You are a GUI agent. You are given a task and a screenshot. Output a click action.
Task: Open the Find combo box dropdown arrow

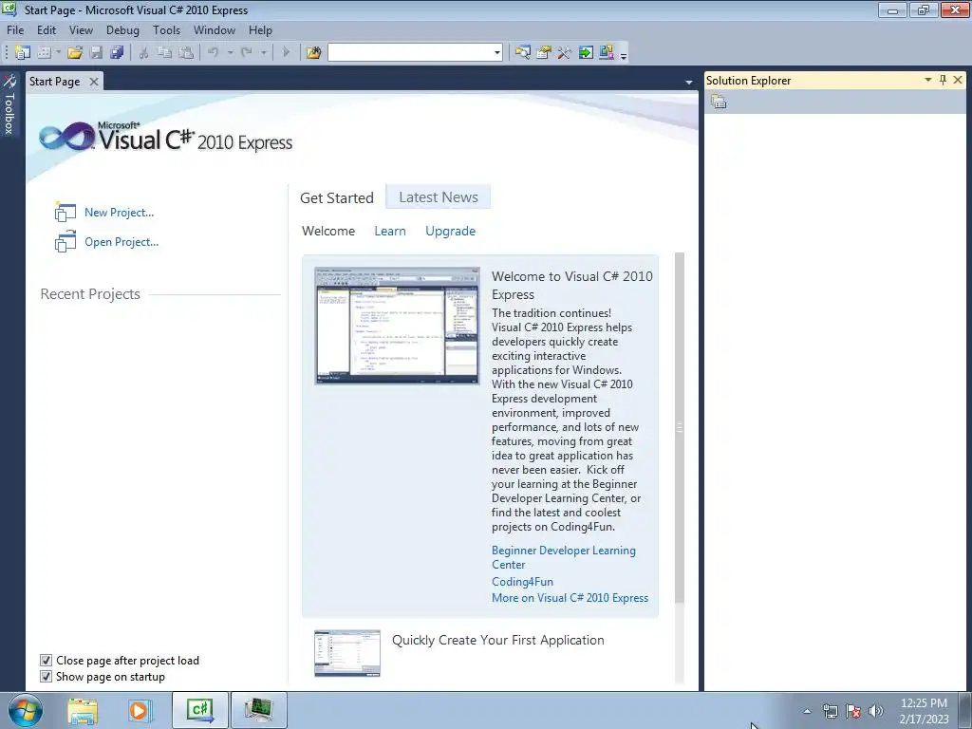click(497, 53)
